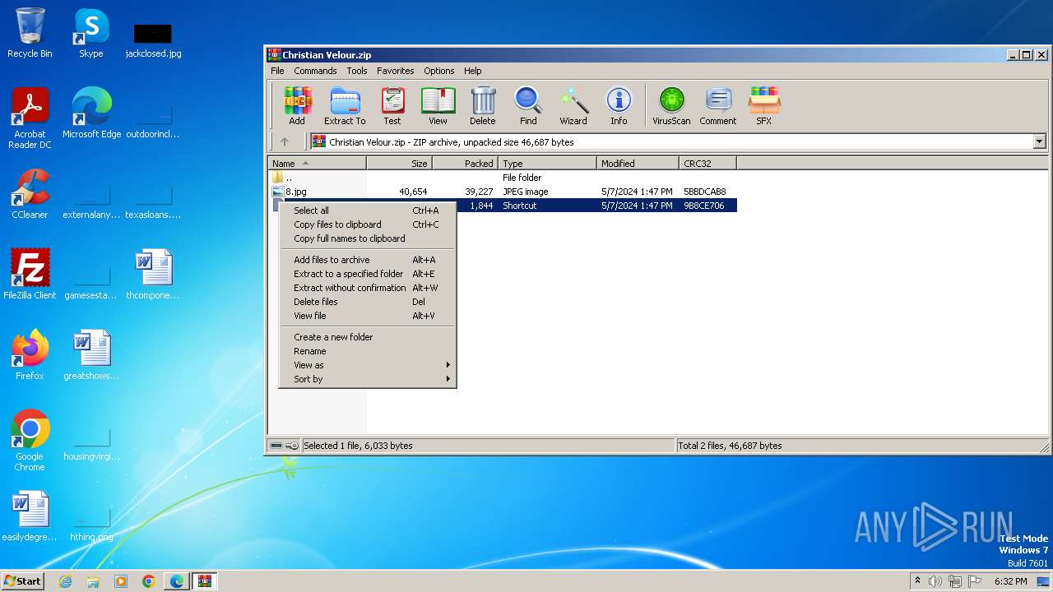
Task: Launch CCleaner from desktop
Action: 30,194
